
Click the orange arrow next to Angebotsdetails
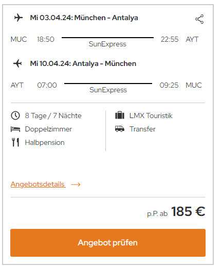point(76,185)
